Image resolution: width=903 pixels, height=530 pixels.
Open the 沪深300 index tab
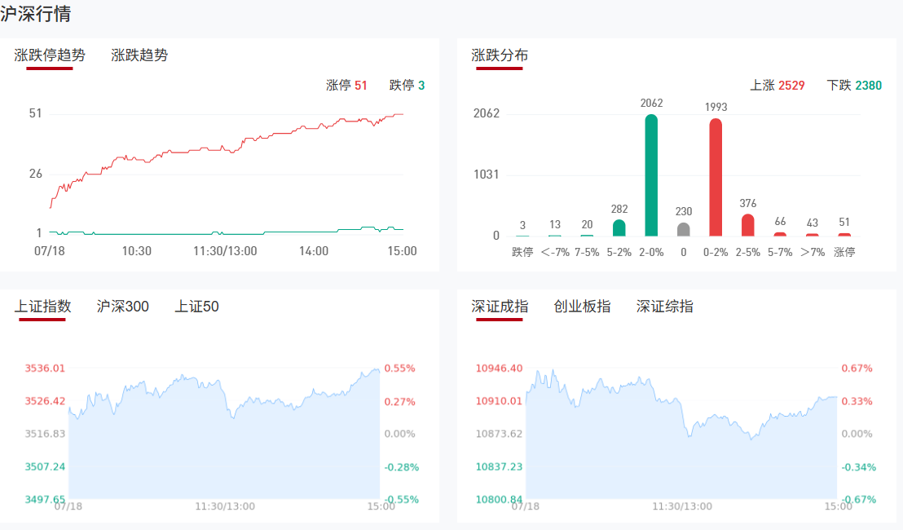point(122,307)
